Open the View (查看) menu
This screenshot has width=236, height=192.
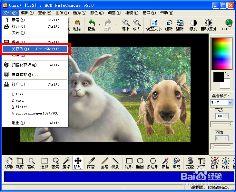(45, 13)
